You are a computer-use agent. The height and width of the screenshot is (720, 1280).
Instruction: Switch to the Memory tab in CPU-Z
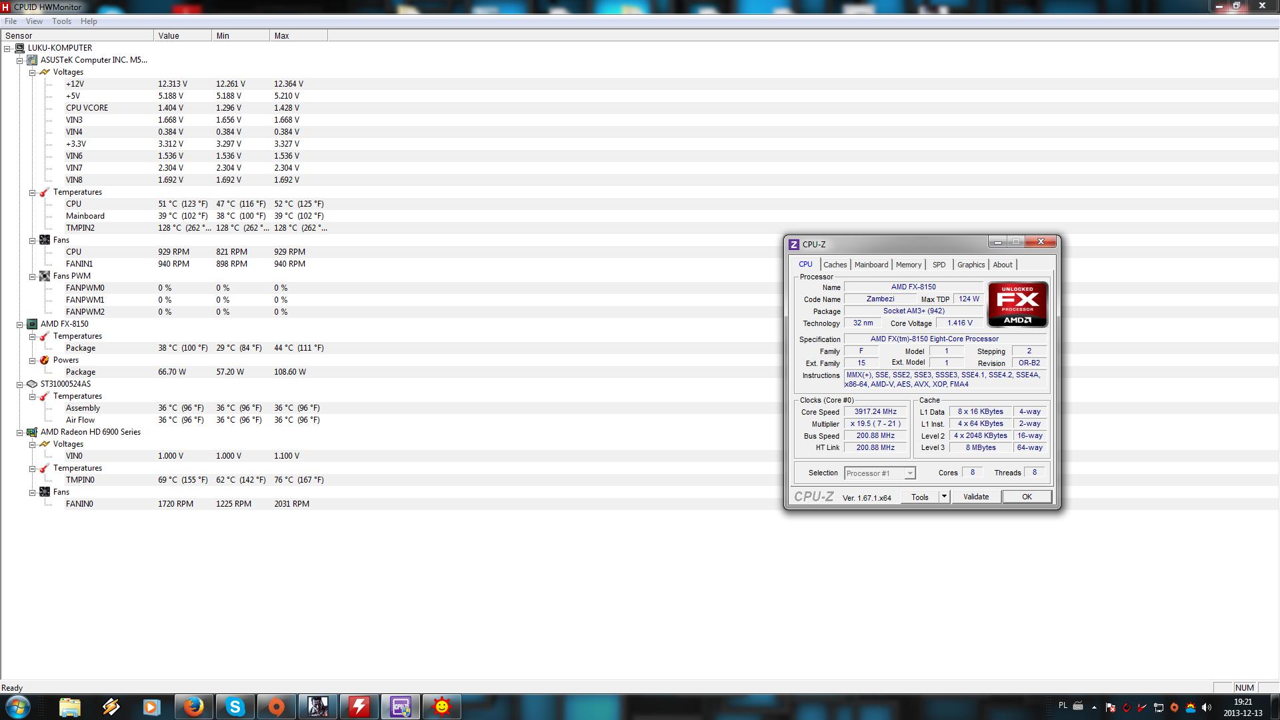(908, 265)
